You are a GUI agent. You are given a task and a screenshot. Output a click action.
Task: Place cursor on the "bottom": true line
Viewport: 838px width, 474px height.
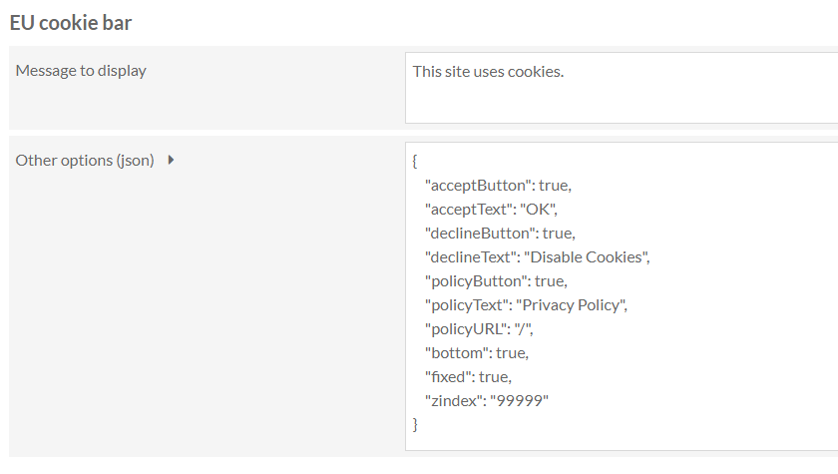477,353
